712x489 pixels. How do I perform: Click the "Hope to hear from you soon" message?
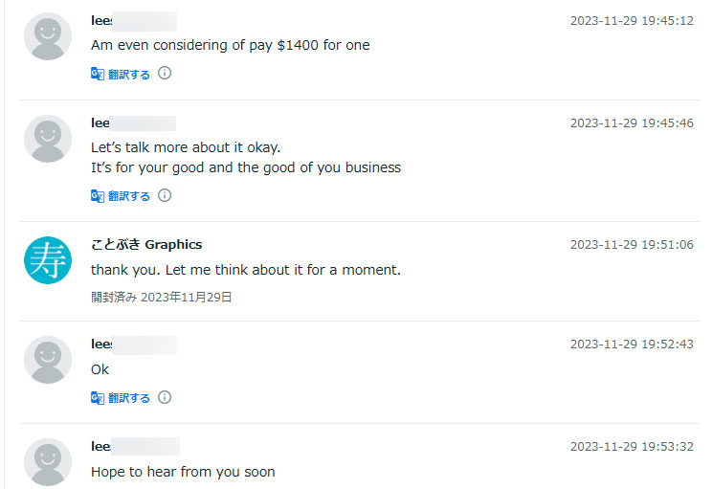(x=183, y=471)
